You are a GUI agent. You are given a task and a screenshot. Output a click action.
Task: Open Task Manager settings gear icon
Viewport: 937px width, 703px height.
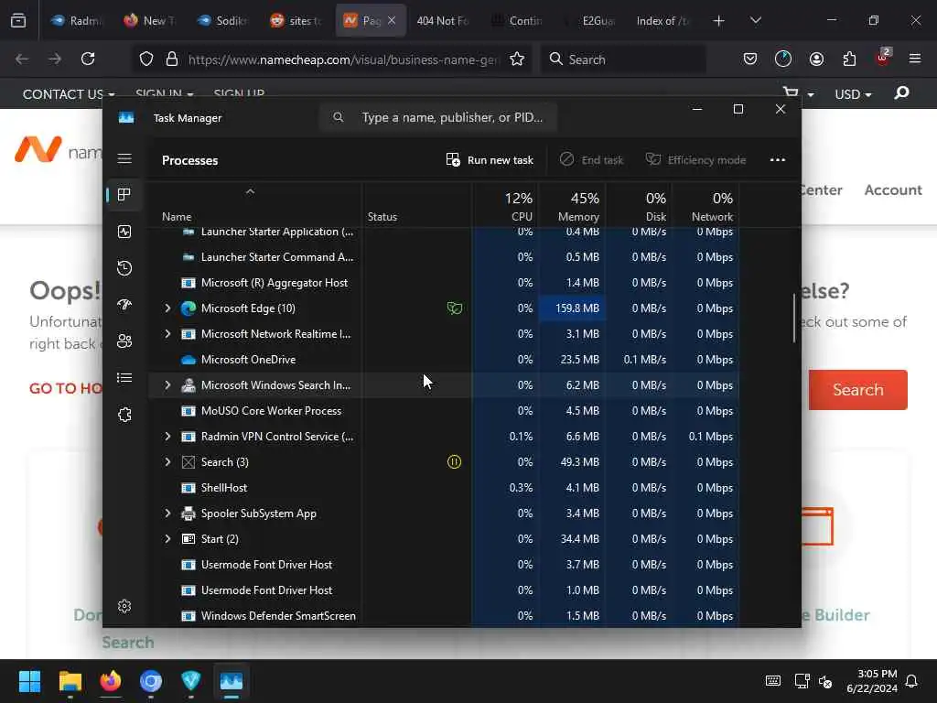[124, 606]
